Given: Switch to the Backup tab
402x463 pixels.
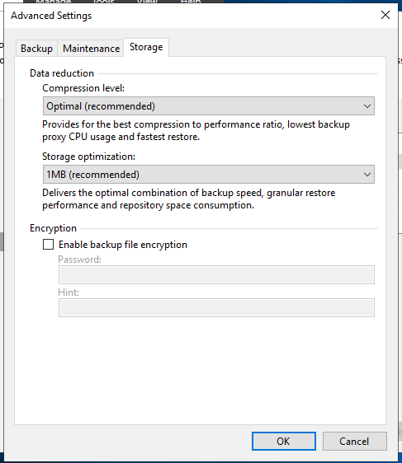Looking at the screenshot, I should click(36, 49).
